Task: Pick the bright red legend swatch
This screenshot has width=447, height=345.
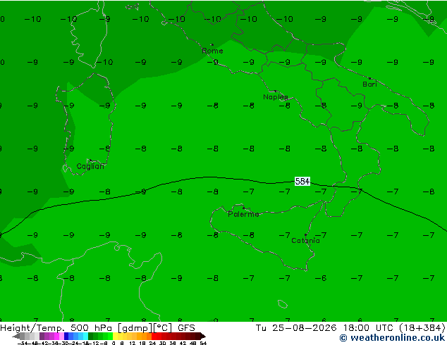Action: [154, 336]
